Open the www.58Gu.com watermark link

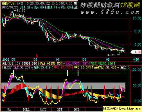coord(110,12)
